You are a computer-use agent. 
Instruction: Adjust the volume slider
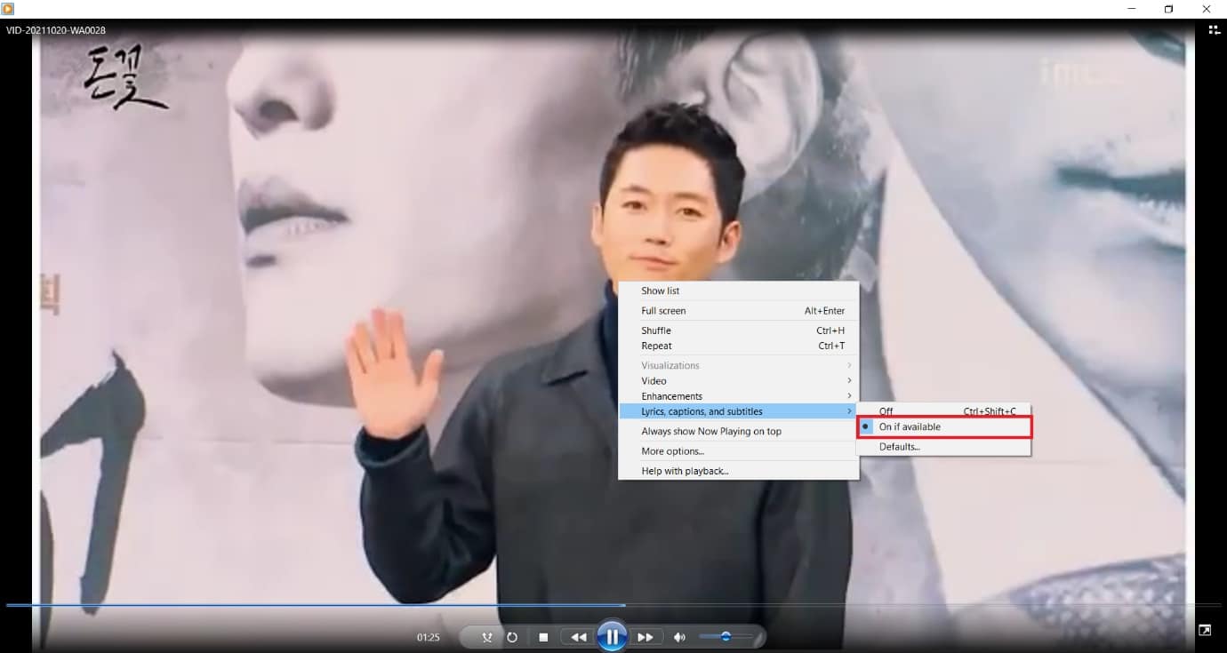click(x=726, y=636)
